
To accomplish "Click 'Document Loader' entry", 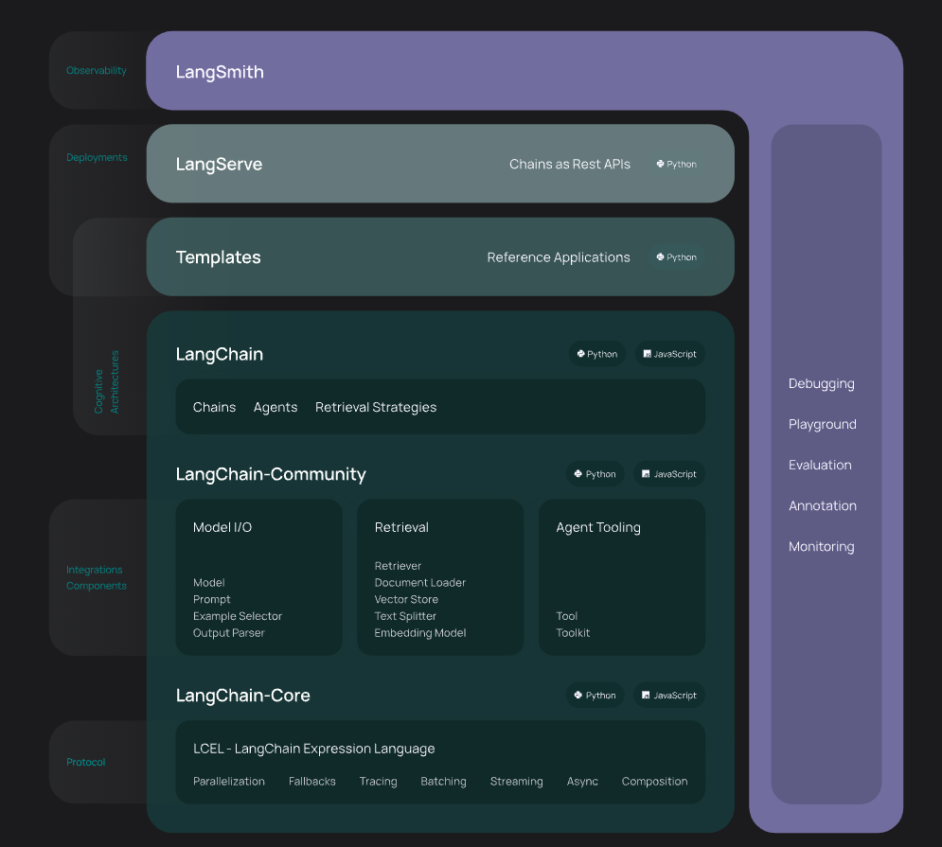I will click(420, 582).
